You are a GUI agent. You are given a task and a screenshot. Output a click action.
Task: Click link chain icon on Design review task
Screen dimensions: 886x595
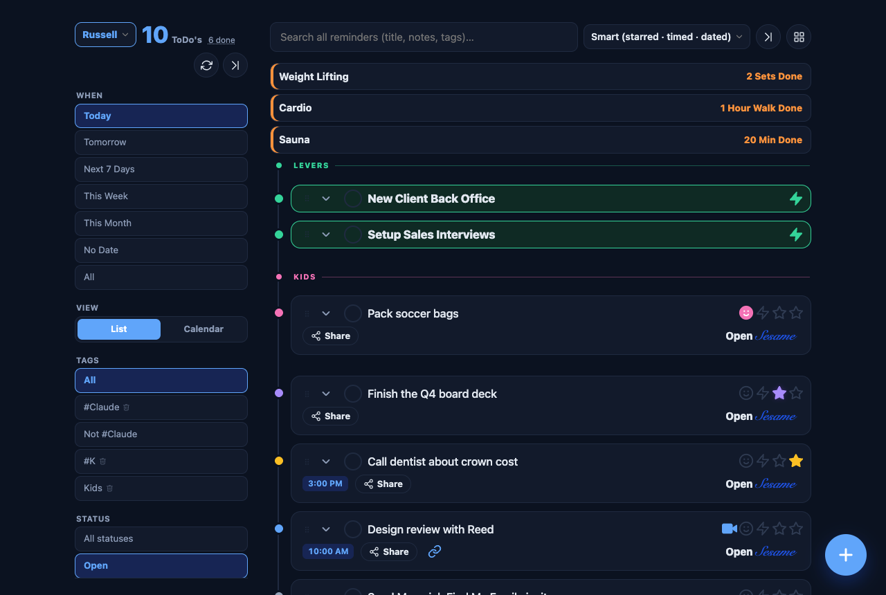click(x=435, y=551)
